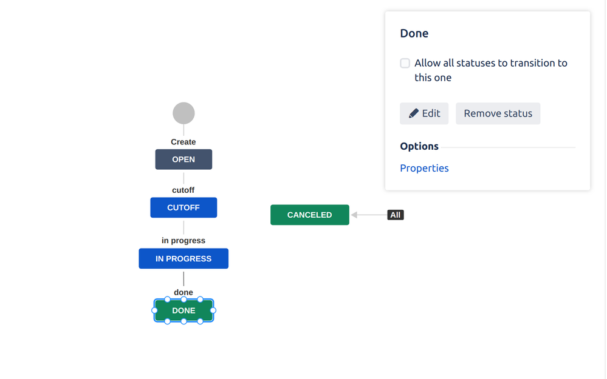Select the CANCELED status node

pos(310,215)
